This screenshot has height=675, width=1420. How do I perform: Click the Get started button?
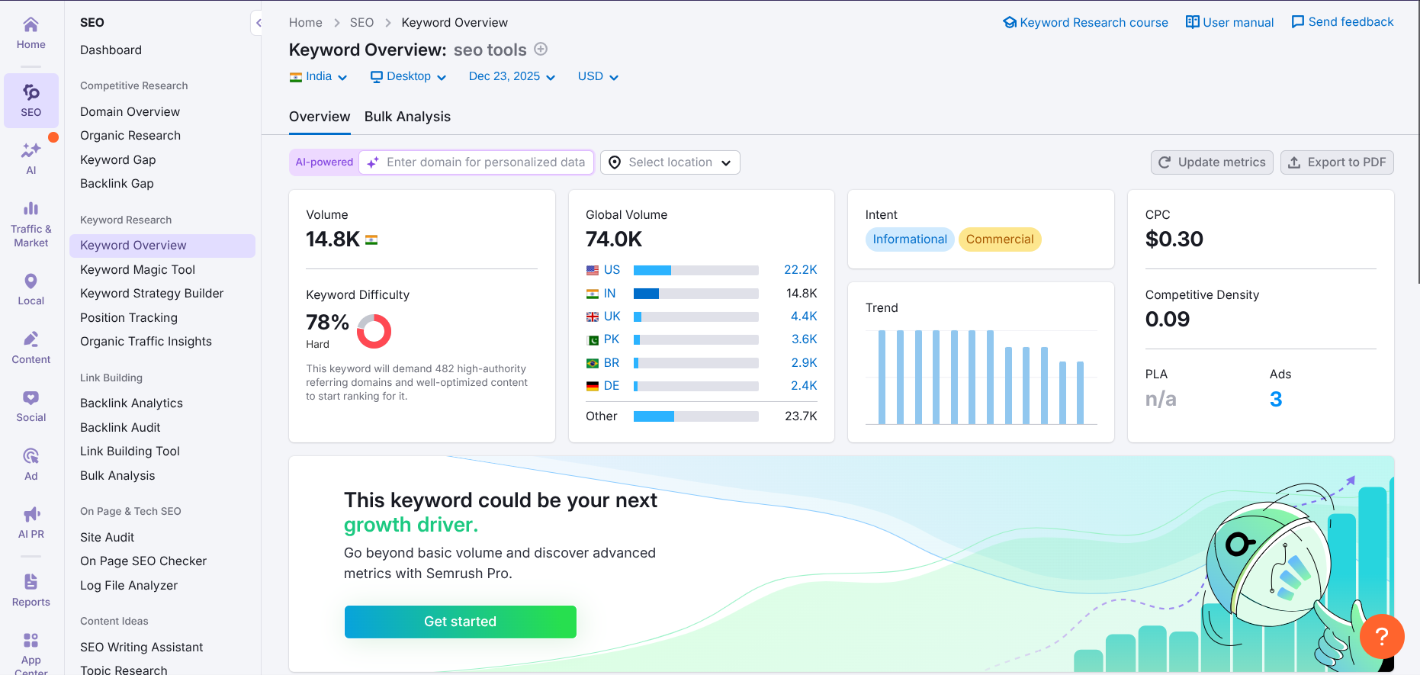[x=461, y=622]
